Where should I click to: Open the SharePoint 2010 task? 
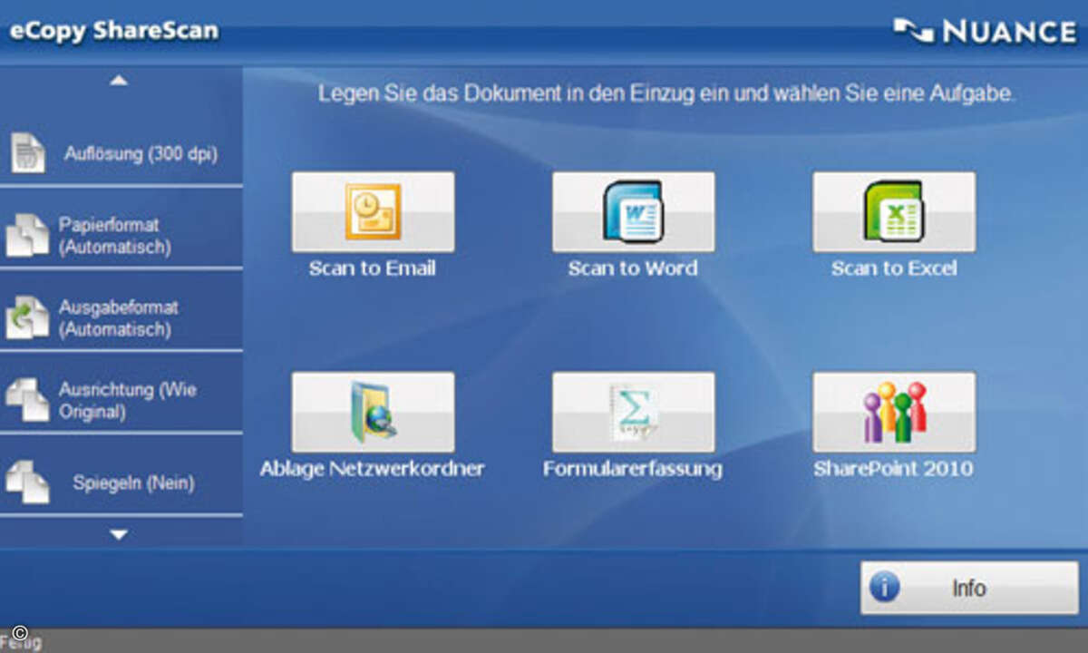[x=894, y=412]
